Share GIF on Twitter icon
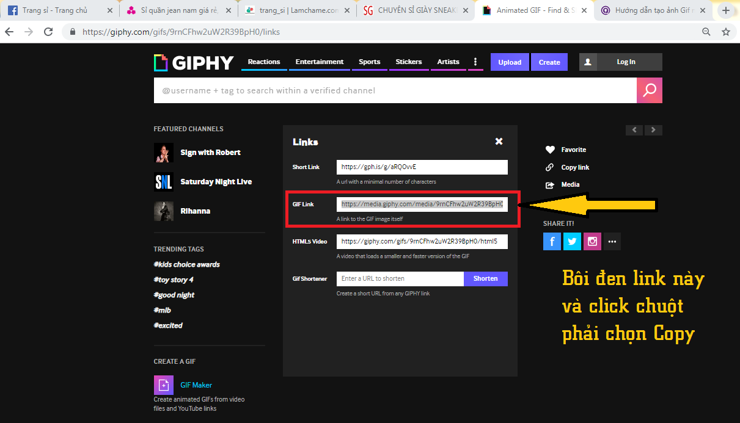The height and width of the screenshot is (423, 740). [572, 242]
